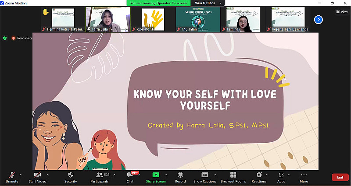Expand the View Options dropdown
Screen dimensions: 351x186
click(x=208, y=3)
